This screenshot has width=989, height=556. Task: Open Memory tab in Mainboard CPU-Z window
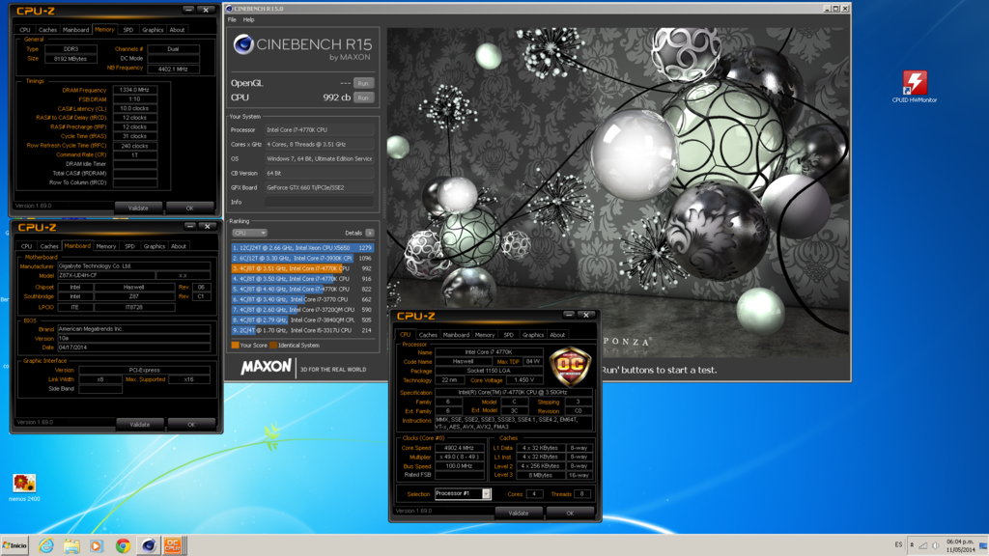click(x=106, y=246)
